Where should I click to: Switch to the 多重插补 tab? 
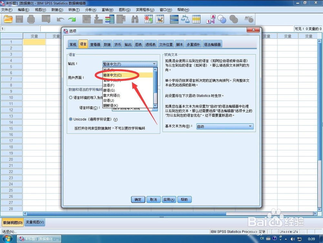[x=193, y=44]
